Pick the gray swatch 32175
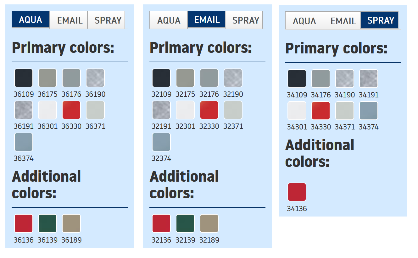Screen dimensions: 418x258 point(185,78)
